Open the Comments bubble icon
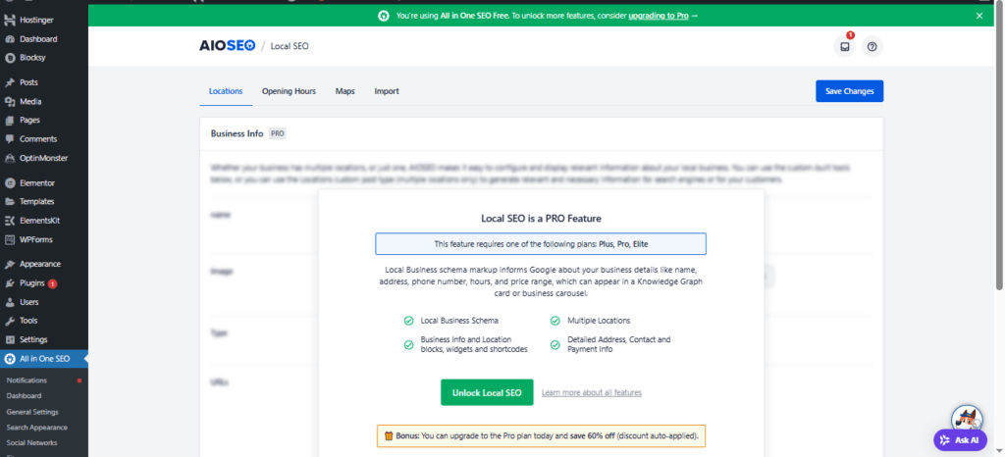1005x457 pixels. coord(10,139)
